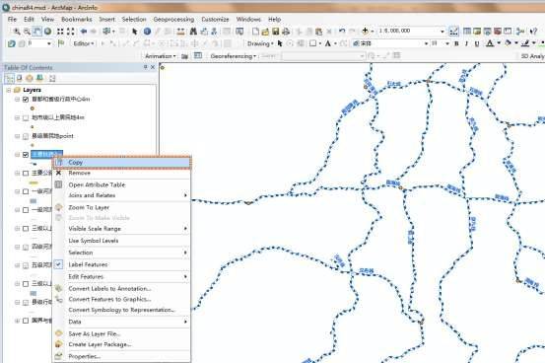The height and width of the screenshot is (363, 545).
Task: Open the font color dropdown arrow
Action: (499, 43)
